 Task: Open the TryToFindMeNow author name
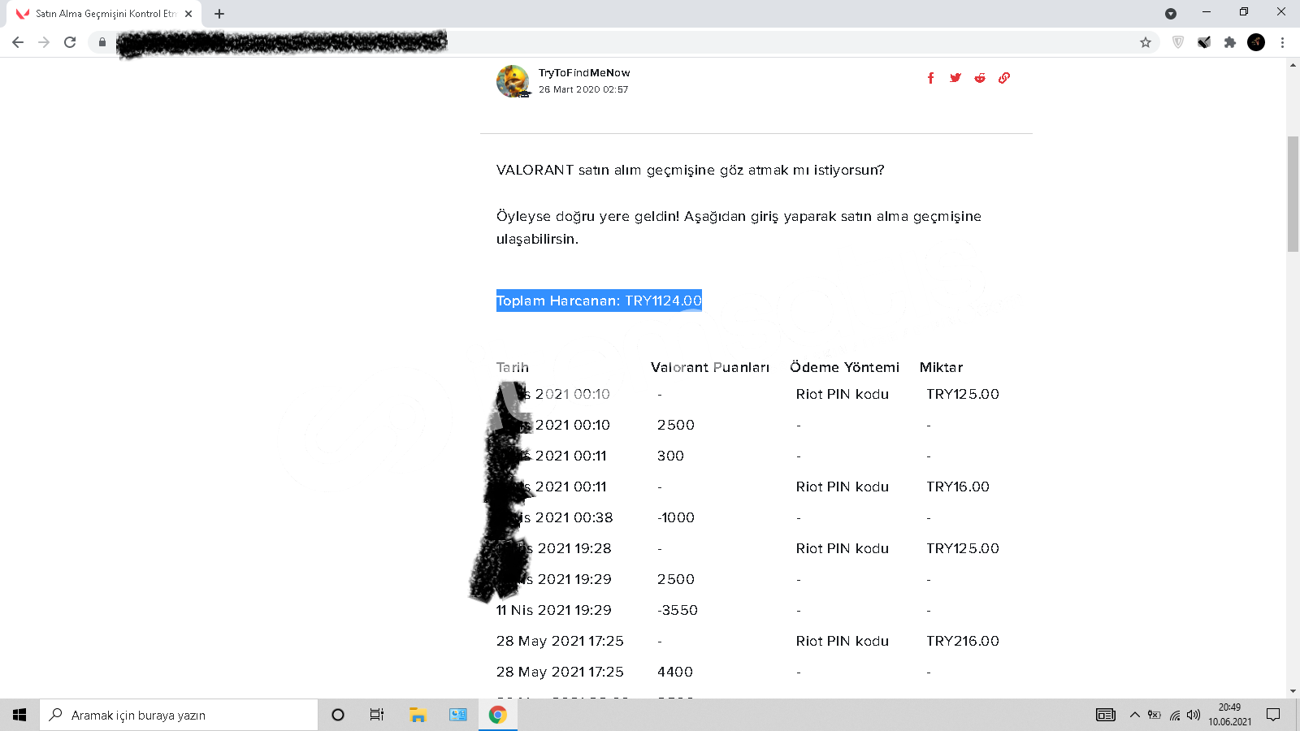point(584,73)
